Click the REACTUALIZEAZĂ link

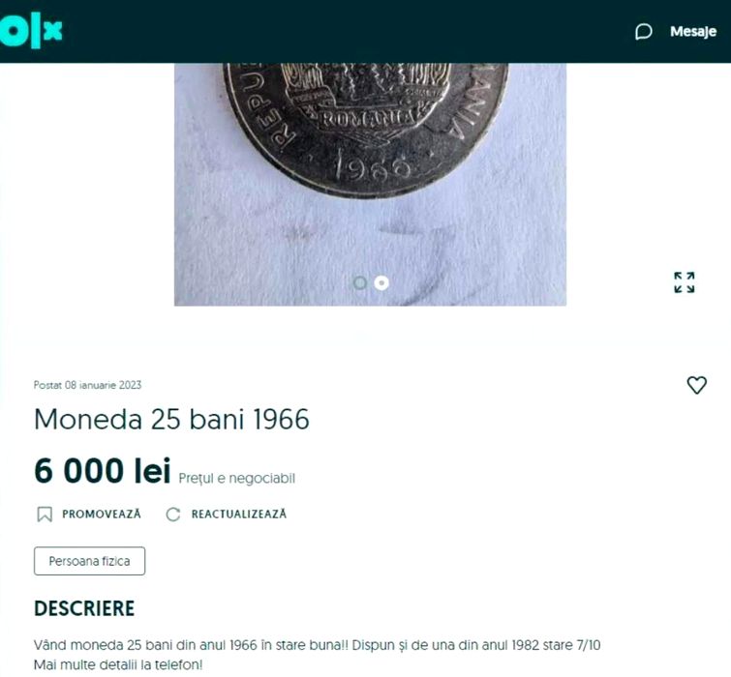click(x=239, y=514)
